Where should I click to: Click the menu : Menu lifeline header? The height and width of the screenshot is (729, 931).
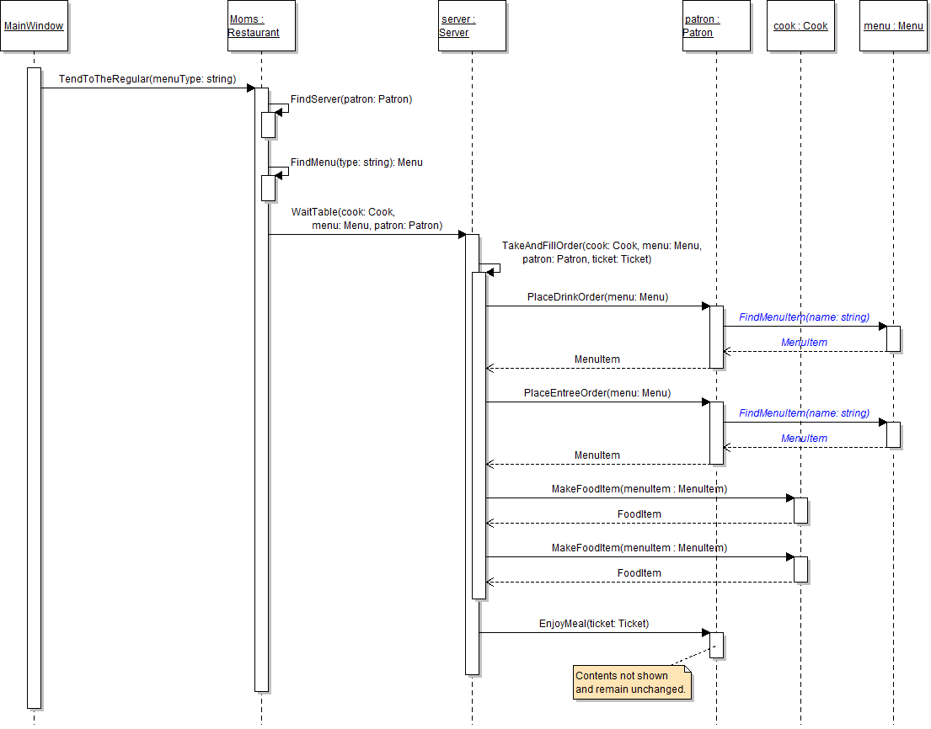click(x=893, y=26)
